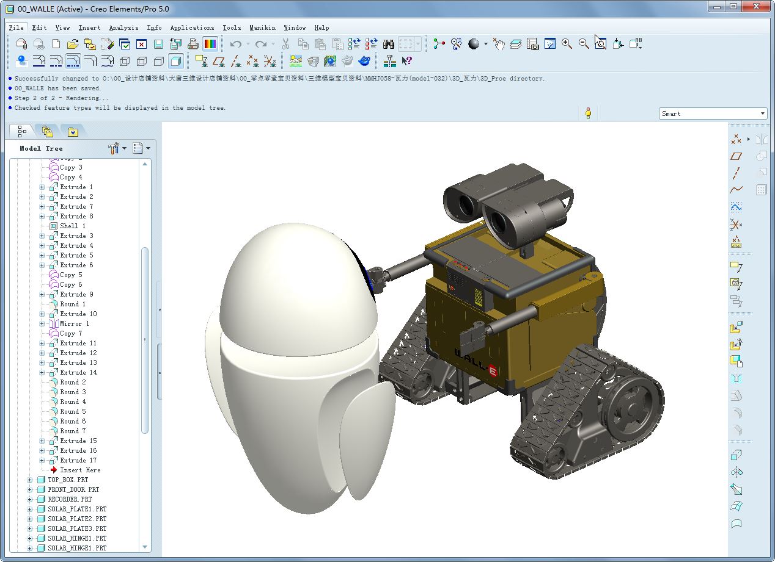Open the Insert menu
Viewport: 775px width, 562px height.
click(90, 27)
